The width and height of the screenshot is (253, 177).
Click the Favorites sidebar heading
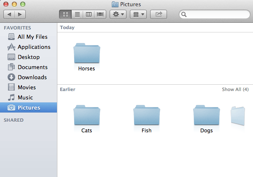(x=17, y=28)
